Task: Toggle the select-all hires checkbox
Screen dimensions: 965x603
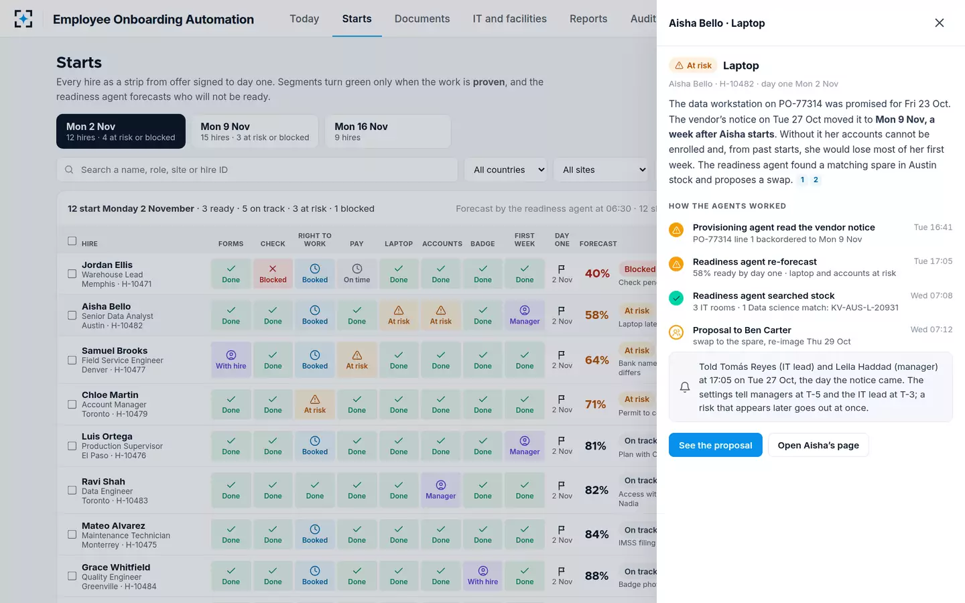Action: [72, 241]
